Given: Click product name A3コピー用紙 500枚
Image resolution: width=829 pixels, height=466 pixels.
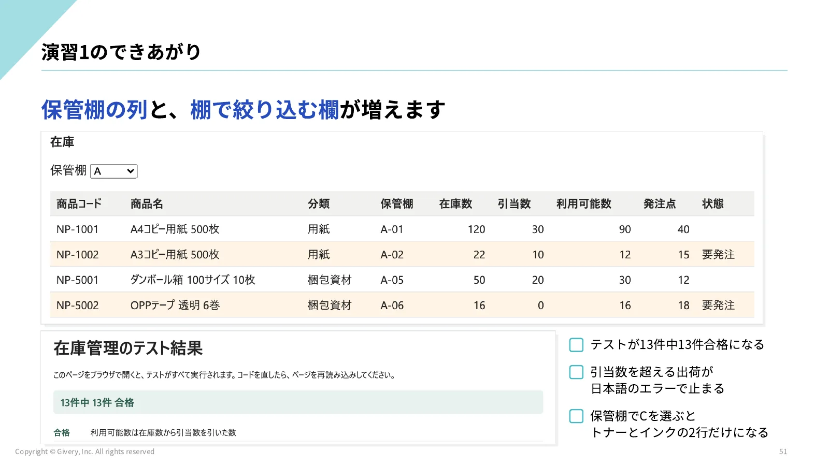Looking at the screenshot, I should [175, 255].
